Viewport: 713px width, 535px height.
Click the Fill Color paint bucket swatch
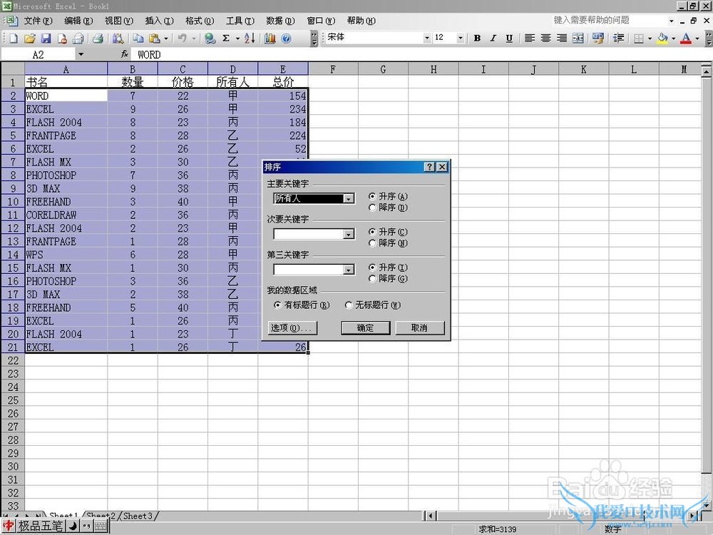(x=662, y=39)
